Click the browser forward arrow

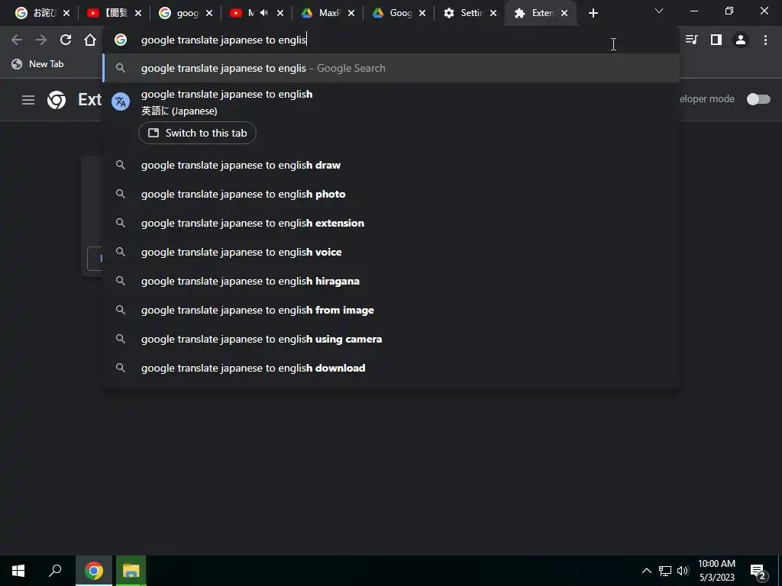tap(41, 40)
